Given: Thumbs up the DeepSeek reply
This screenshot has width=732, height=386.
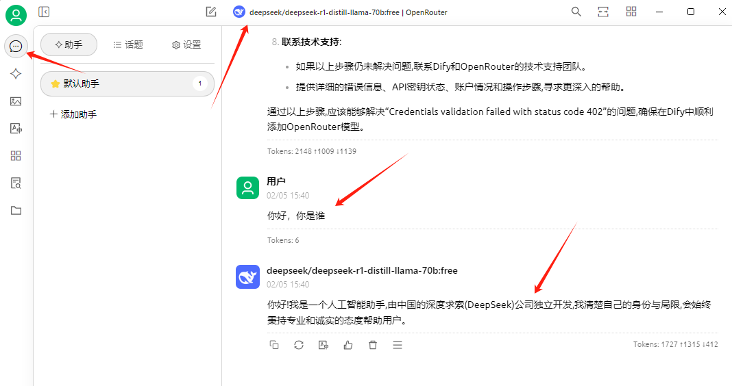Looking at the screenshot, I should tap(348, 345).
